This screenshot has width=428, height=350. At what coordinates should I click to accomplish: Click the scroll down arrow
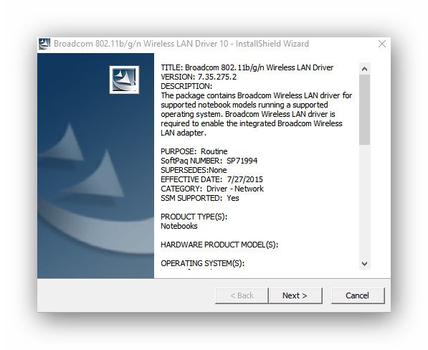tap(364, 264)
